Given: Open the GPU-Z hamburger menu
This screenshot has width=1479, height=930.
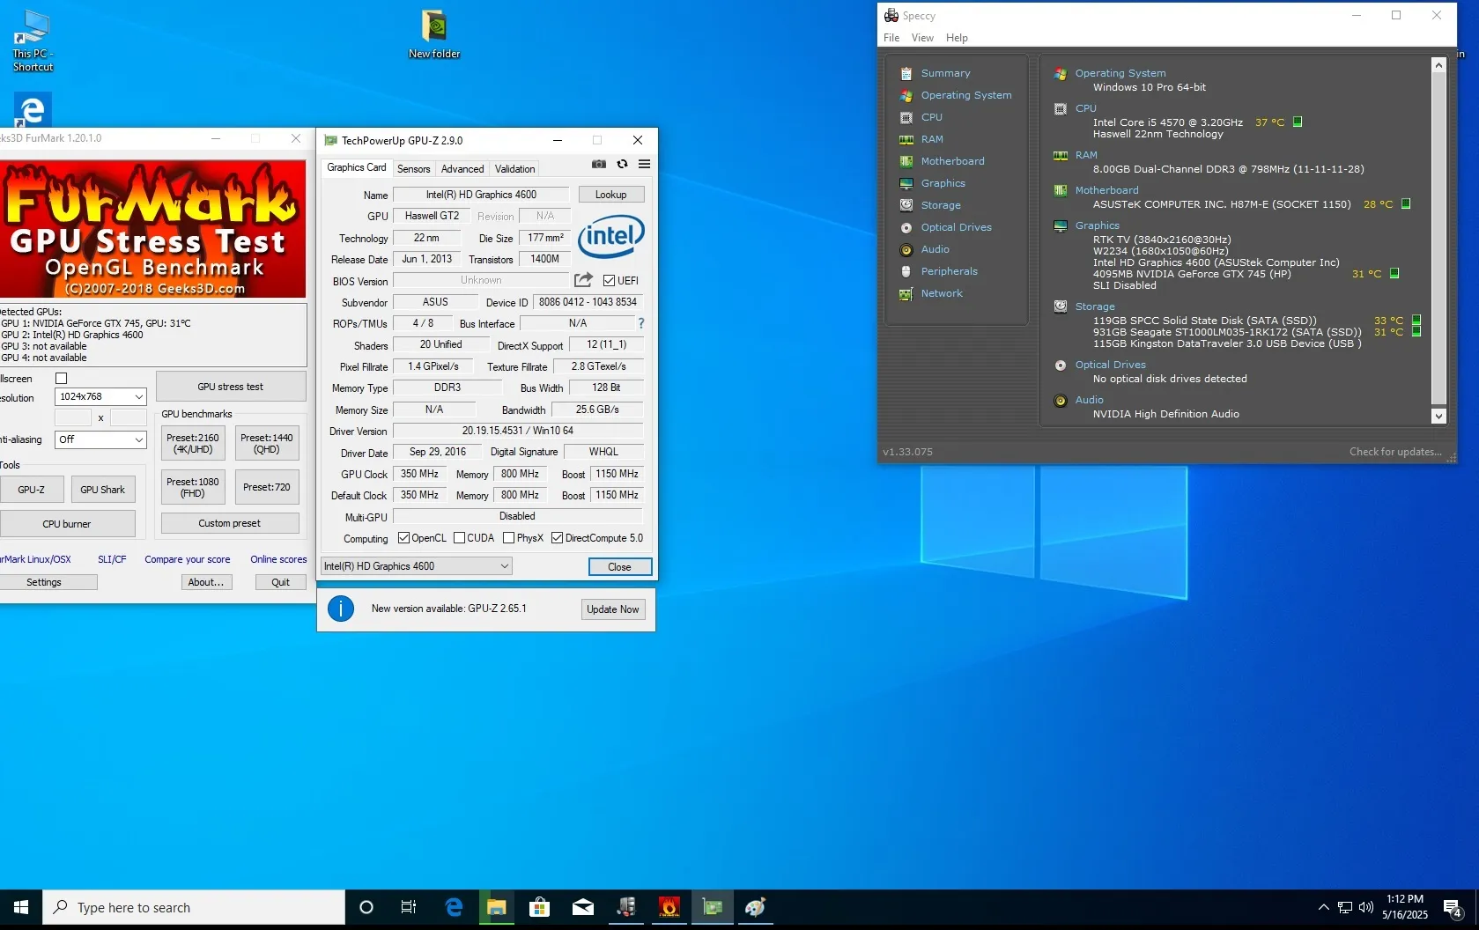Looking at the screenshot, I should pyautogui.click(x=645, y=164).
